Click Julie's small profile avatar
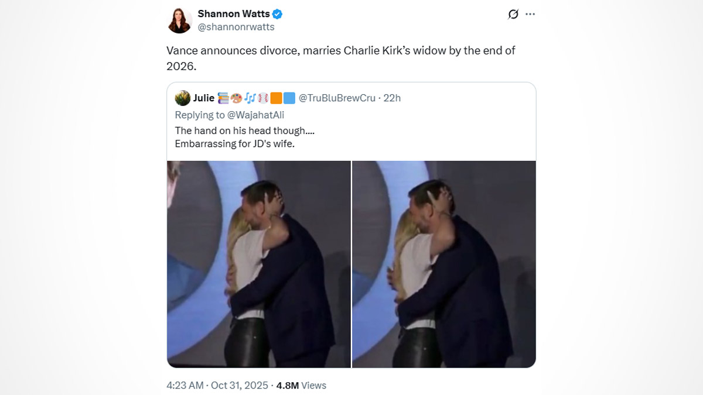703x395 pixels. coord(182,98)
